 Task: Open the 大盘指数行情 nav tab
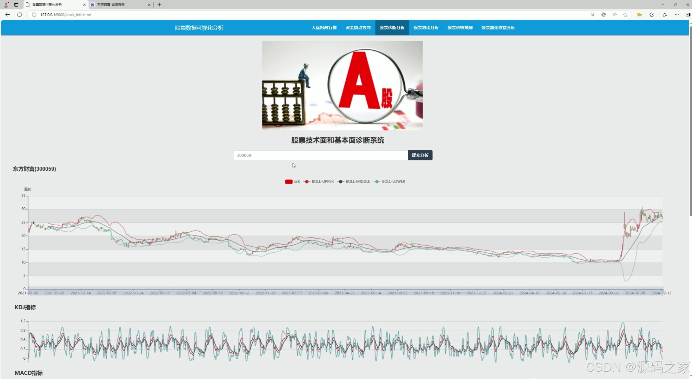point(324,28)
